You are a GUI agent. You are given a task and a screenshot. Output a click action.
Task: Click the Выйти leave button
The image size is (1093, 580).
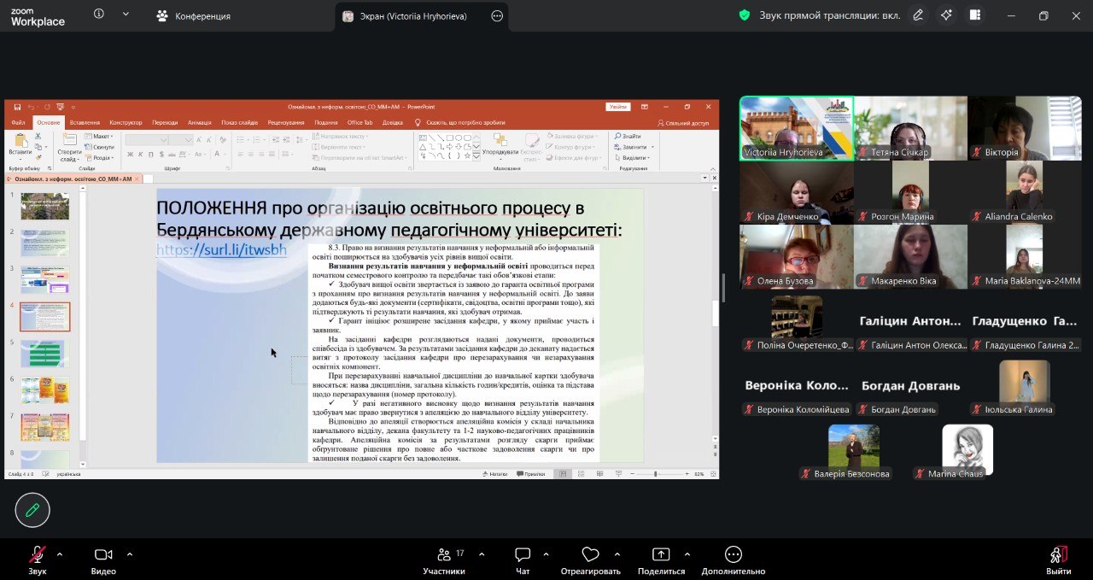pos(1058,559)
